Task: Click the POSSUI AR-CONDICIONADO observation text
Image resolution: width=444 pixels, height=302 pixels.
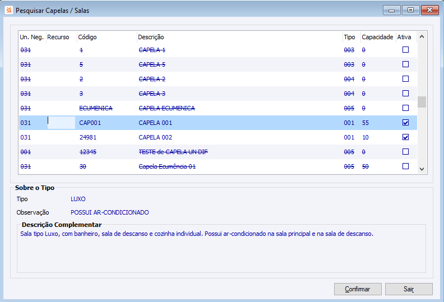Action: (109, 212)
